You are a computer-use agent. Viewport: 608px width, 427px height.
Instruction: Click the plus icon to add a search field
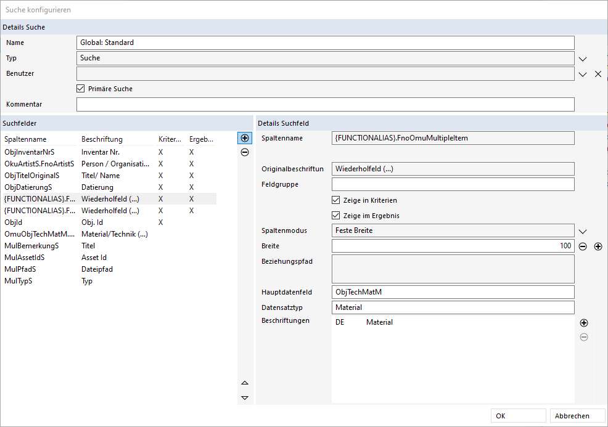point(245,139)
